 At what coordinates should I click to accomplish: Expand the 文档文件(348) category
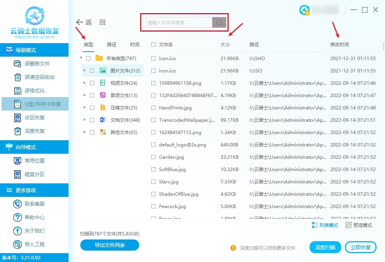pos(84,120)
